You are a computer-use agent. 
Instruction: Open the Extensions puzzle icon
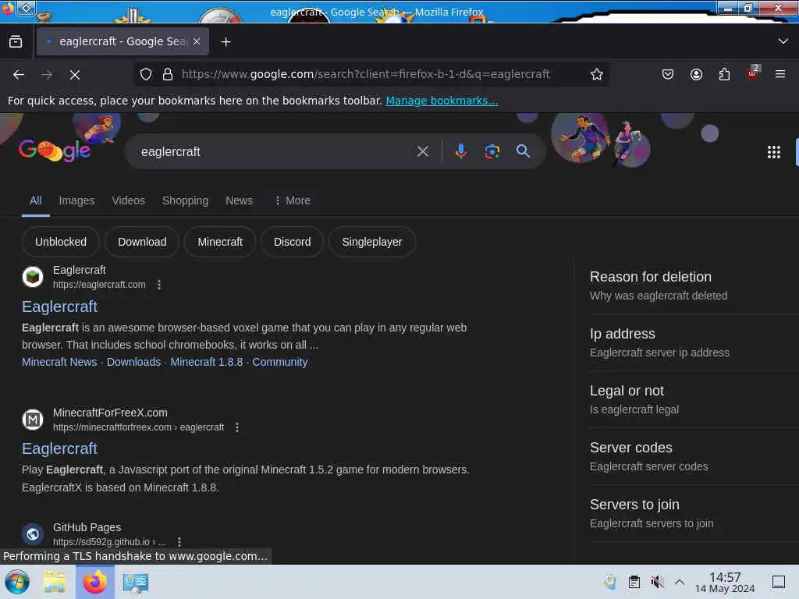724,74
